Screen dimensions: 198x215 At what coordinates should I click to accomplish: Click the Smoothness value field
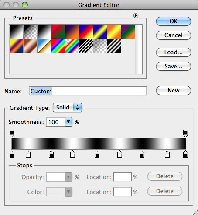click(x=55, y=122)
